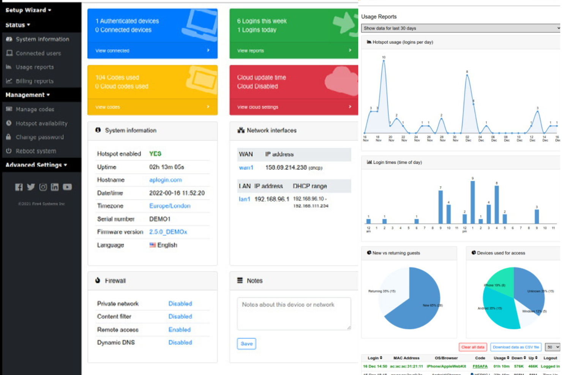Open Billing reports in the sidebar
The width and height of the screenshot is (562, 375).
pos(9,81)
